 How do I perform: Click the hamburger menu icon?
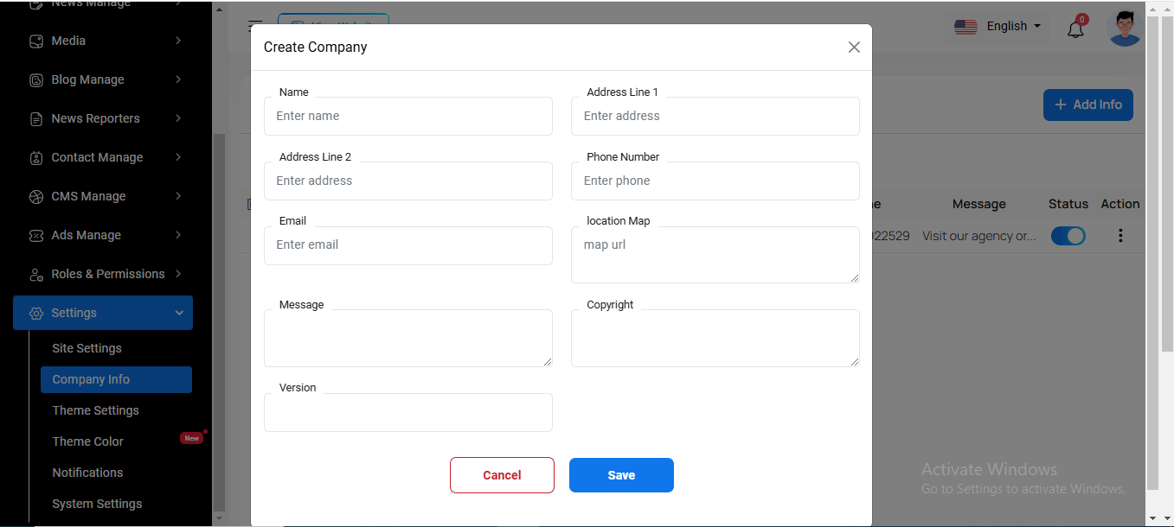(x=255, y=27)
